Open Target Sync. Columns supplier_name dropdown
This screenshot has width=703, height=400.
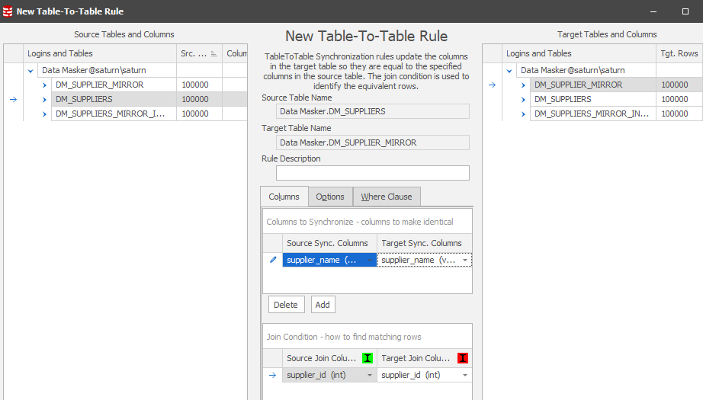point(464,261)
